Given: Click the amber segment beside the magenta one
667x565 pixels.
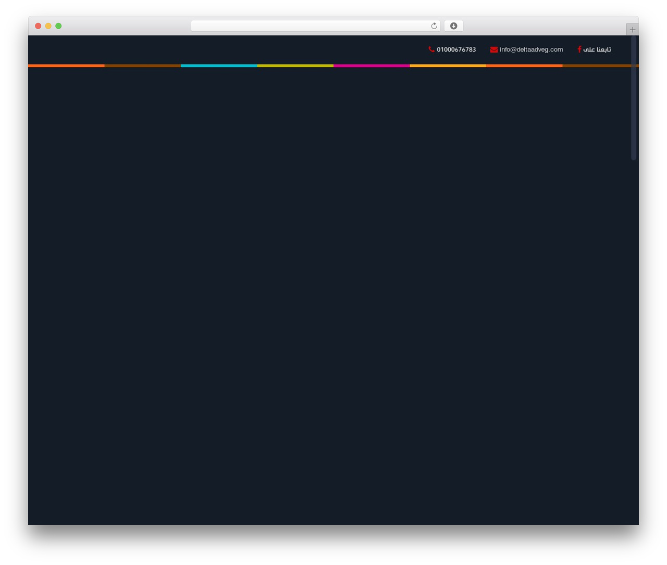Looking at the screenshot, I should 448,66.
